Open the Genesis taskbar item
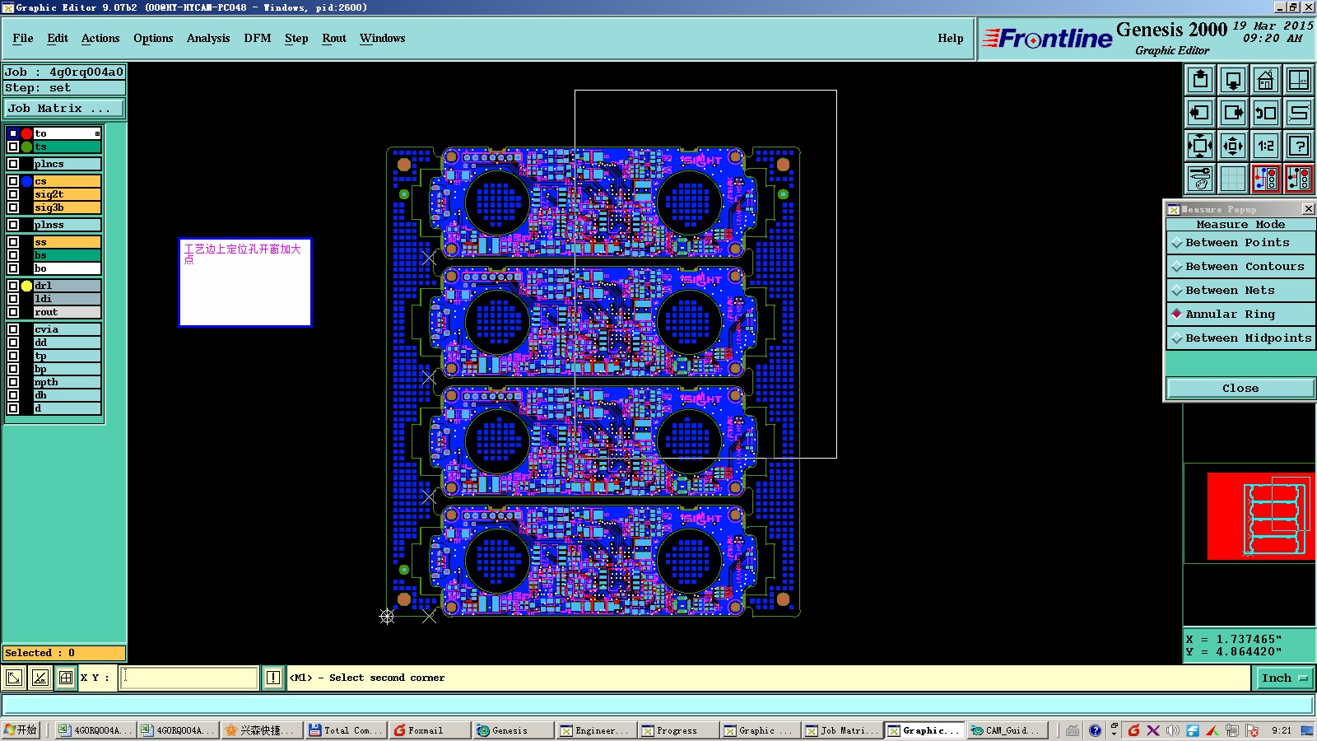The height and width of the screenshot is (741, 1317). click(512, 730)
